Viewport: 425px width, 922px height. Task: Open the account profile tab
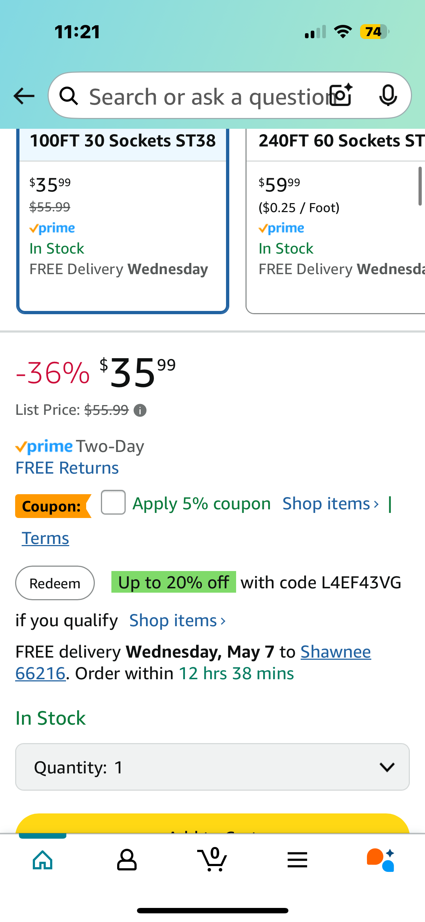[x=127, y=860]
